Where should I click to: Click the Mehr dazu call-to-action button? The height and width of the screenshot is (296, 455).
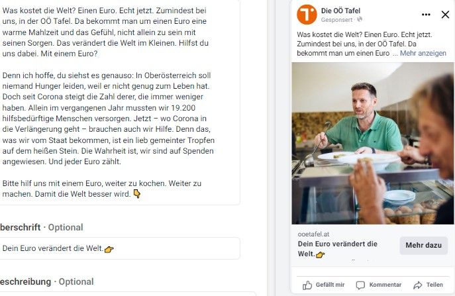[423, 246]
